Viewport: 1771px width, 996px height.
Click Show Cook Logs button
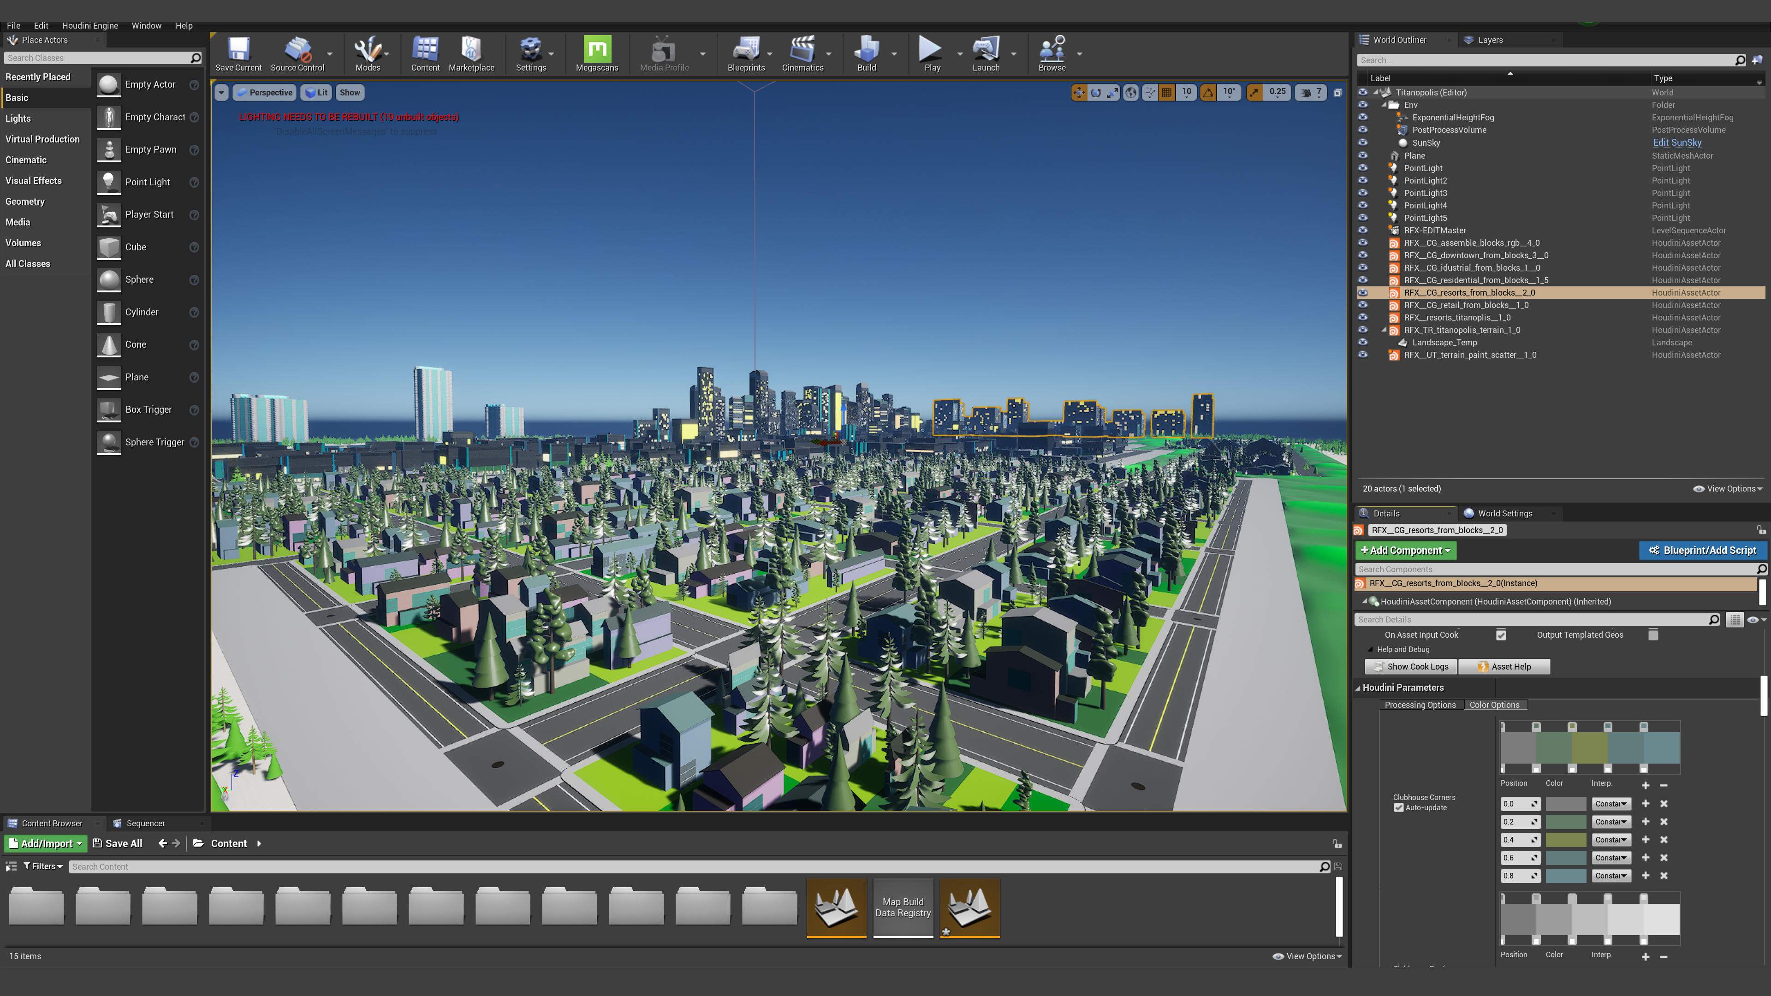click(1410, 666)
